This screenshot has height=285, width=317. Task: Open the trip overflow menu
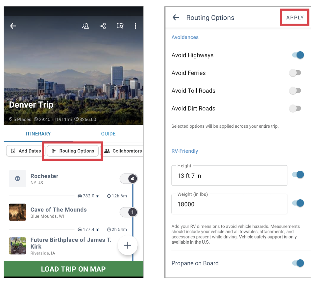[x=135, y=26]
